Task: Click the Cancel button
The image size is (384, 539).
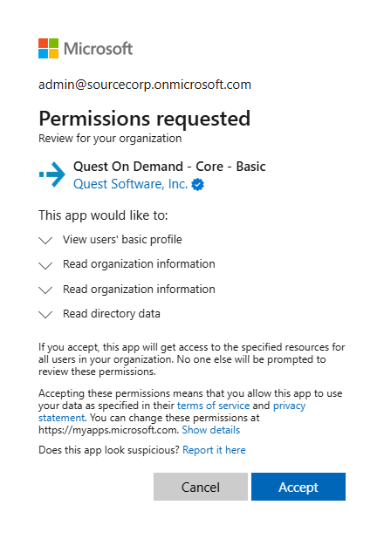Action: tap(201, 487)
